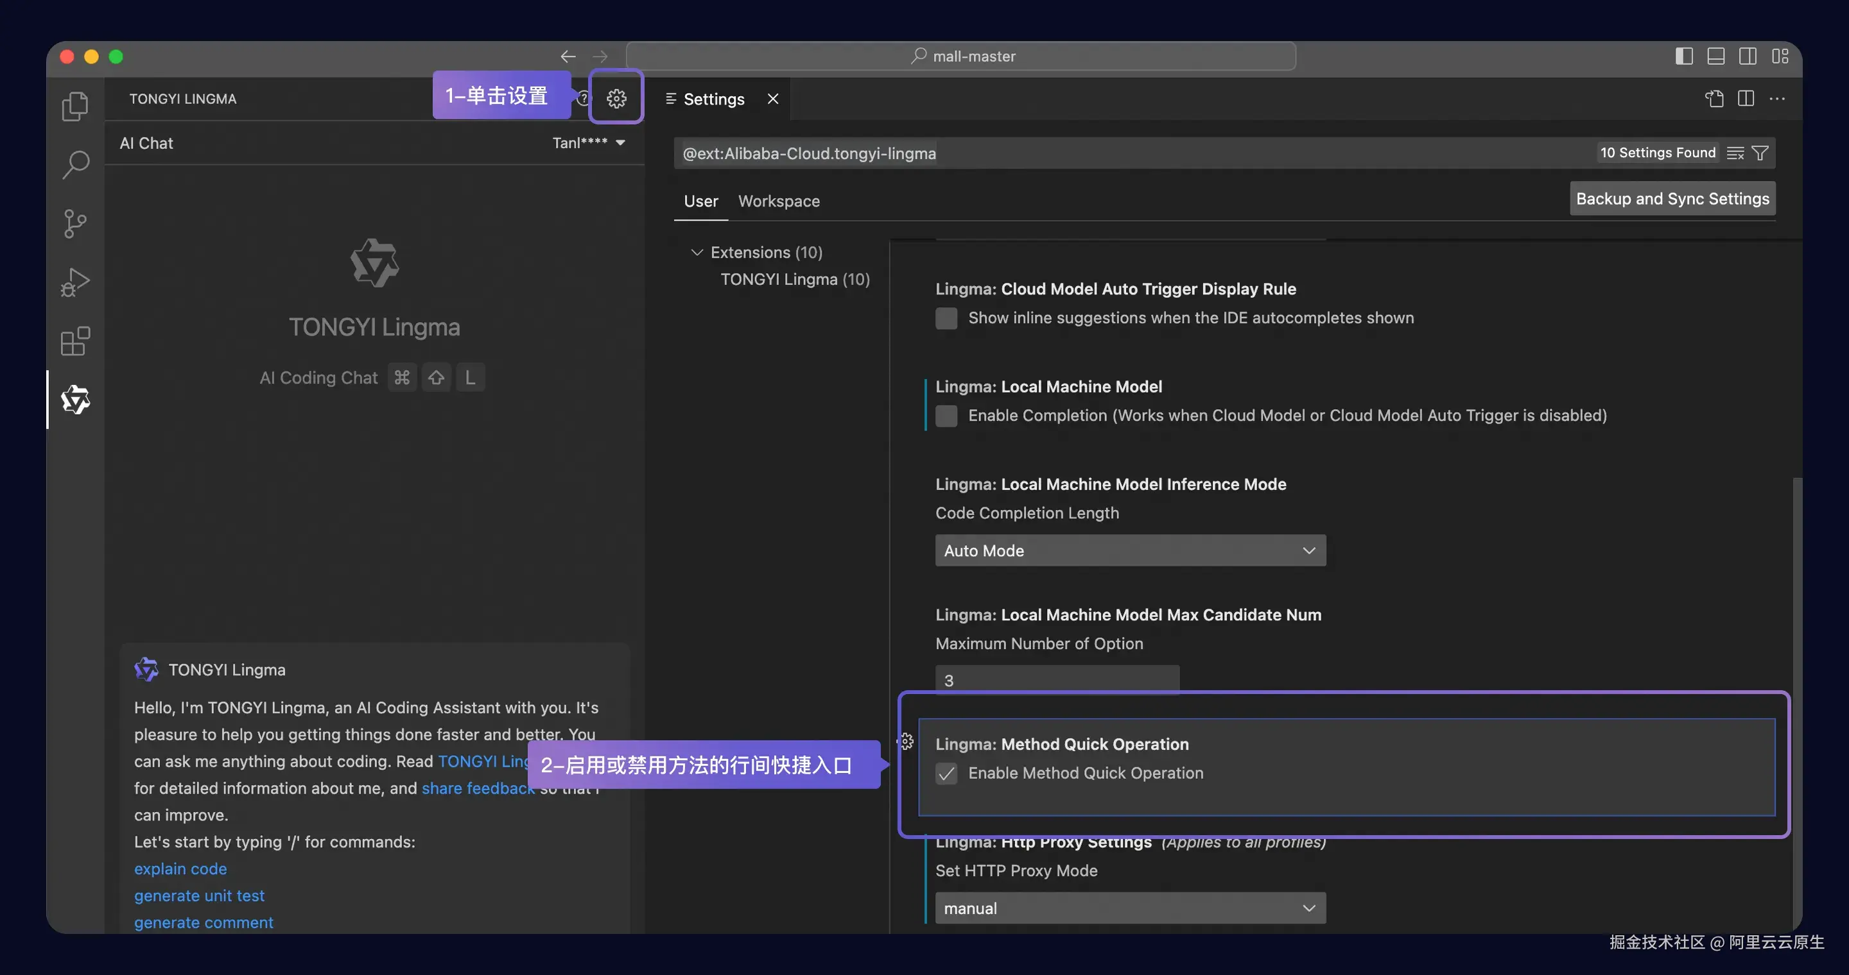Open the manual HTTP proxy mode dropdown
1849x975 pixels.
tap(1130, 908)
